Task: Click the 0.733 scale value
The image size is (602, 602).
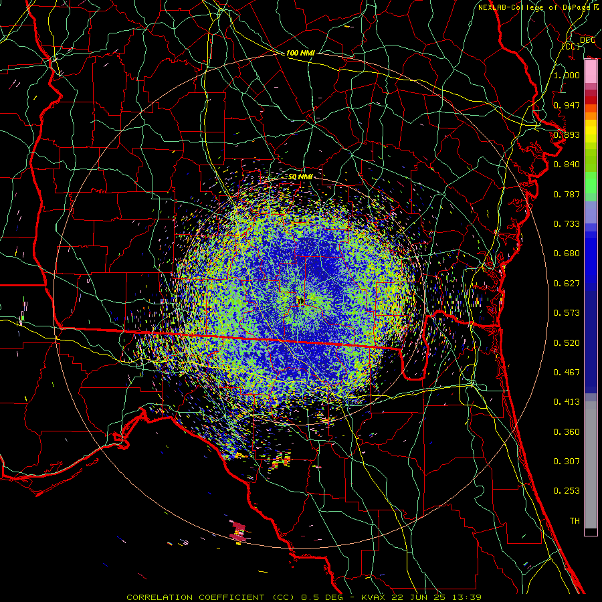Action: pos(567,224)
